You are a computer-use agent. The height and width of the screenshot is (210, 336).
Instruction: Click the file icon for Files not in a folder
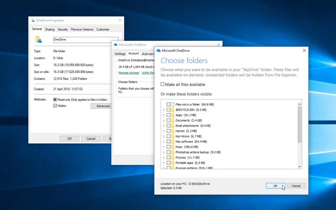pos(172,105)
